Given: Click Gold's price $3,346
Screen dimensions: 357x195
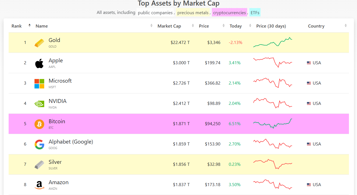Looking at the screenshot, I should point(214,43).
